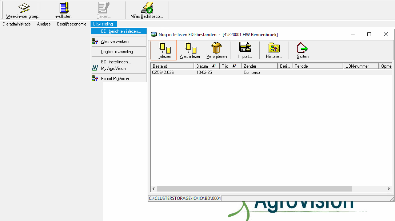Select the CZ5642.036 file row
Screen dimensions: 395x221
tap(271, 72)
